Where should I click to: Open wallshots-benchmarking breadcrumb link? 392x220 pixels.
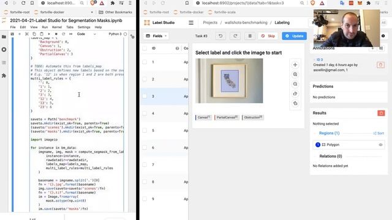246,23
